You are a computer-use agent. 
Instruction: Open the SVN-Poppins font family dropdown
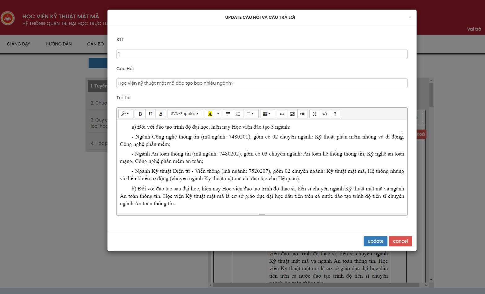[185, 114]
